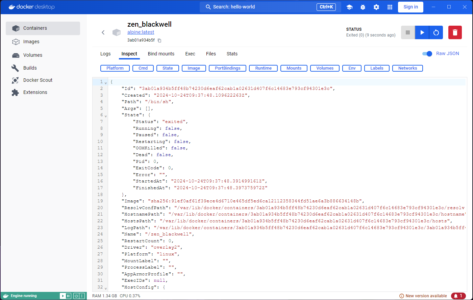The height and width of the screenshot is (300, 473).
Task: Resume the Docker engine from the status bar
Action: [x=63, y=296]
